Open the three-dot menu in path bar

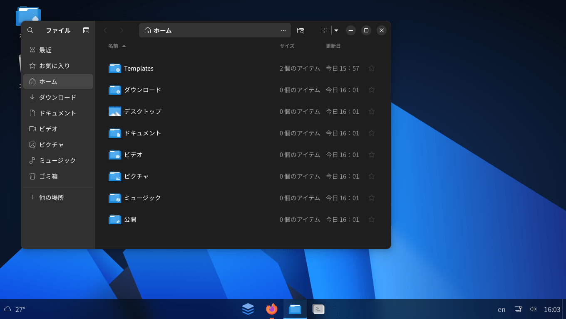(x=283, y=30)
